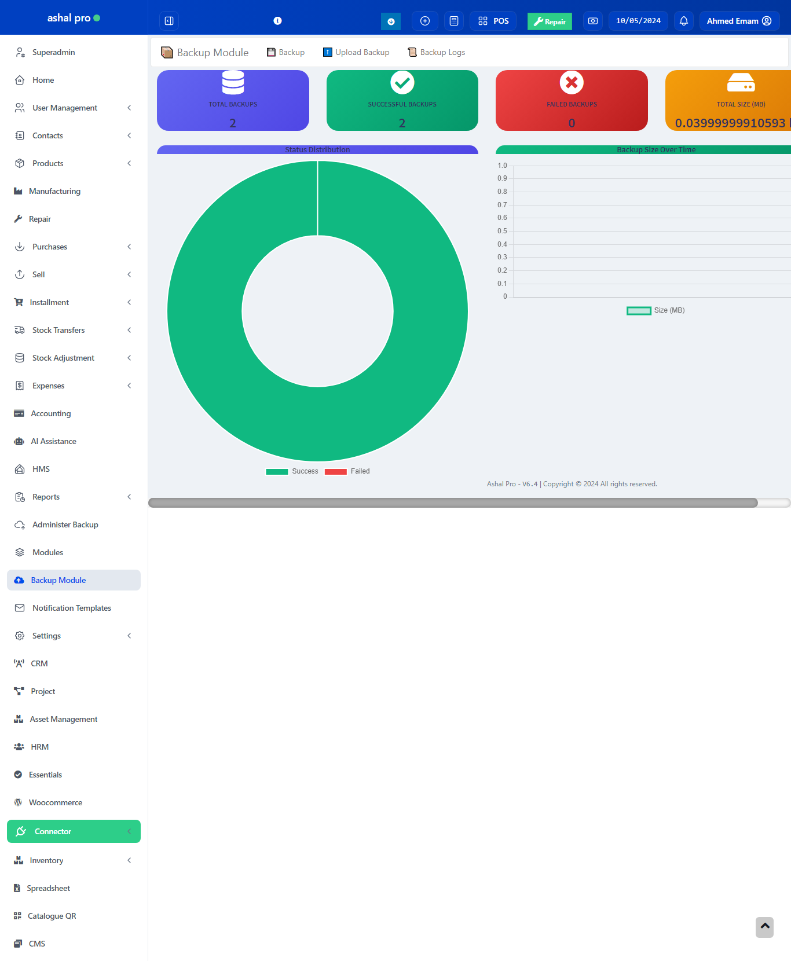
Task: Expand the Products sidebar section
Action: [74, 163]
